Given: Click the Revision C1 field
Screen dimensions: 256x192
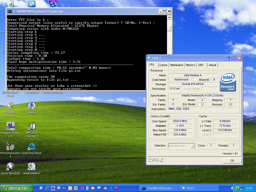Looking at the screenshot, I should 230,104.
